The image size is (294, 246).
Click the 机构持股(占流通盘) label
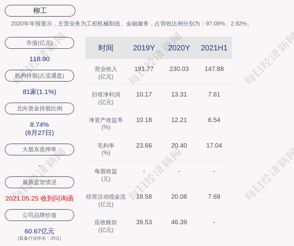[x=40, y=76]
